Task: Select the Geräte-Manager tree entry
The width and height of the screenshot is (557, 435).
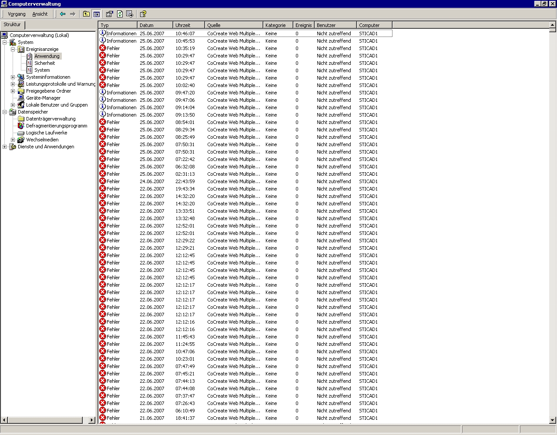Action: (x=44, y=98)
